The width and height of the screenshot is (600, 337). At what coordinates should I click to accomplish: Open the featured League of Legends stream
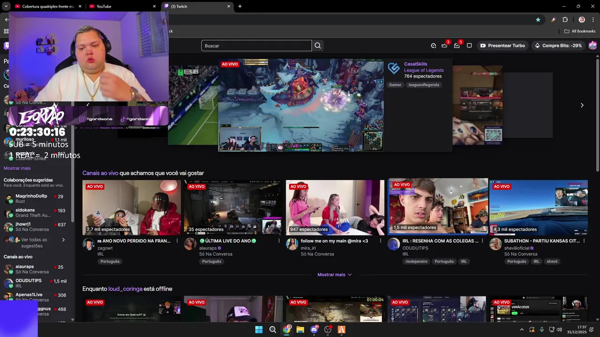(x=301, y=105)
